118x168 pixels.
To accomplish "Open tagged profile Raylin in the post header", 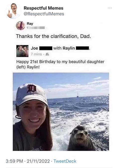I will click(x=69, y=48).
